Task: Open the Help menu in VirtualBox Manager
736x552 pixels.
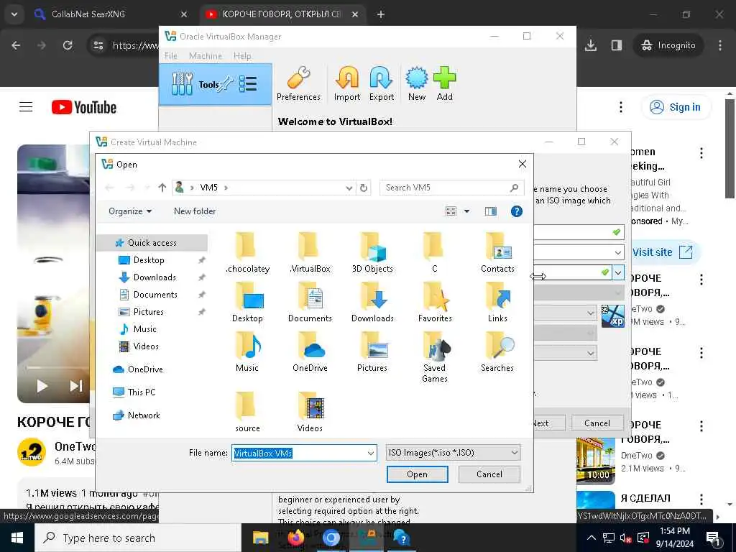Action: click(242, 56)
